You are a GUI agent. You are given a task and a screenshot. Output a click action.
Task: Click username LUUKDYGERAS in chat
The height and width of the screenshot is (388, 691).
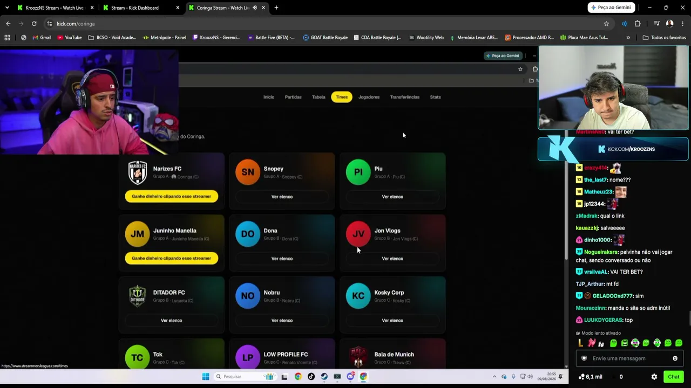[603, 320]
